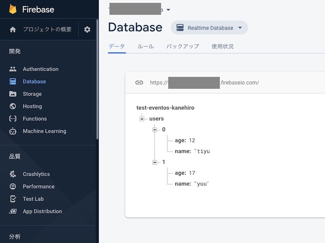
Task: Open Storage in the sidebar
Action: coord(32,94)
